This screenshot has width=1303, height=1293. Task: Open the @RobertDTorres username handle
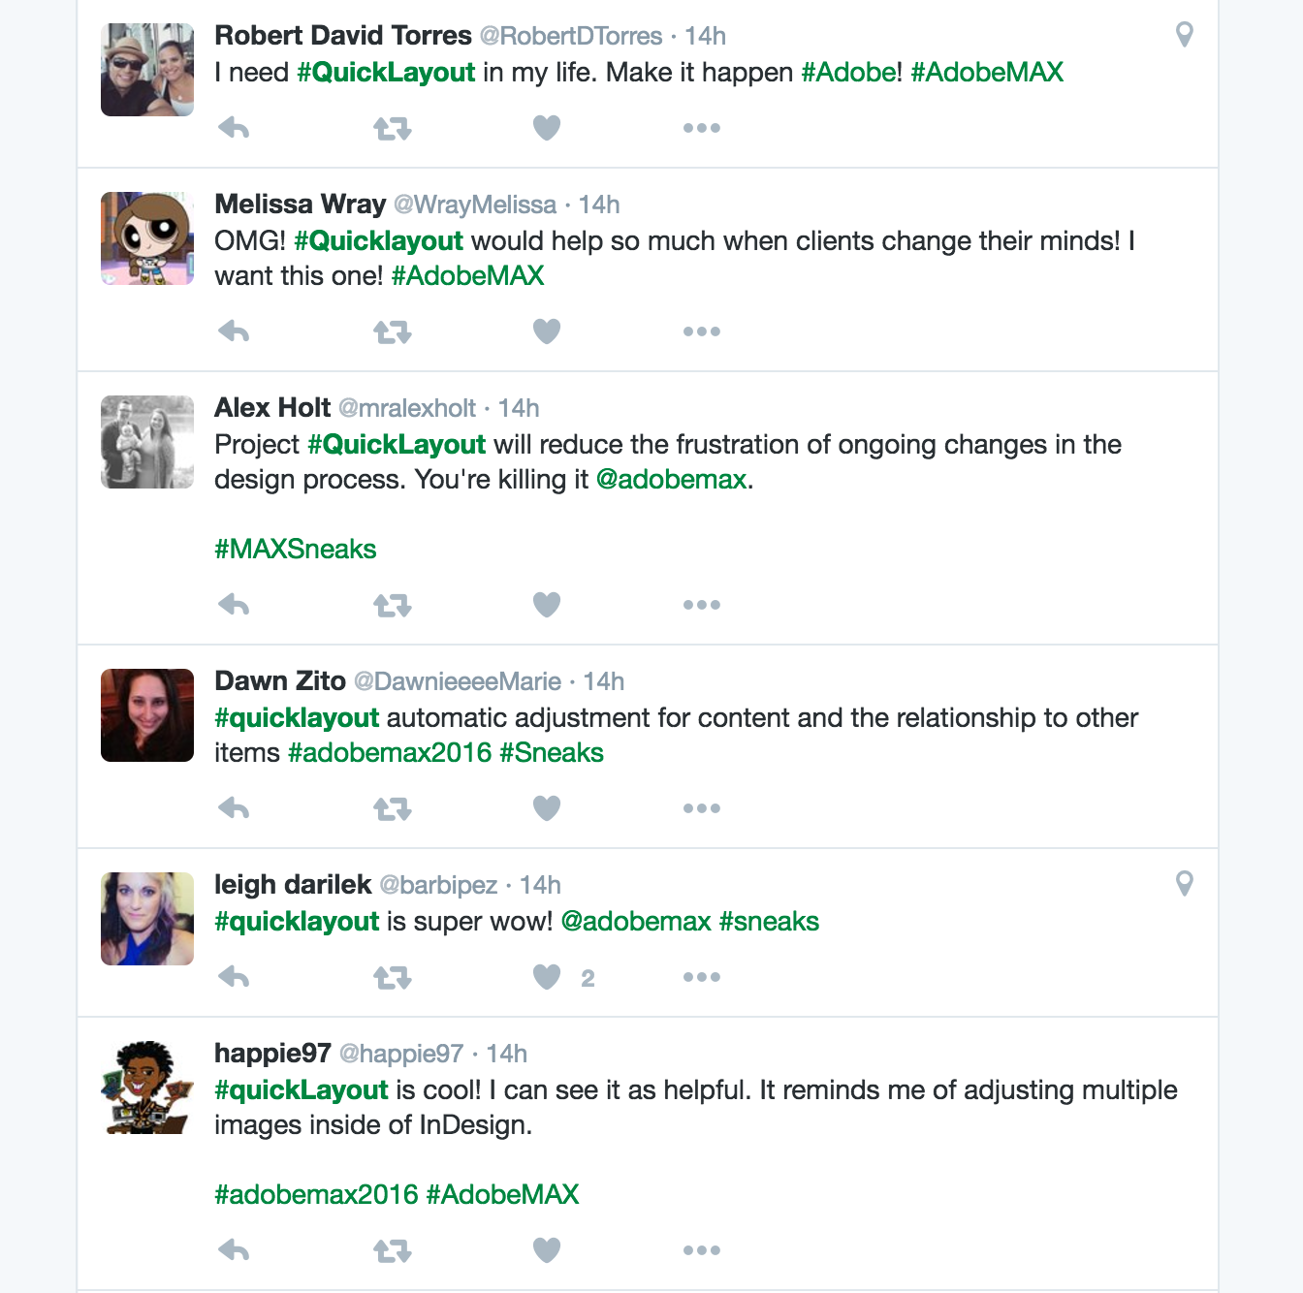571,36
